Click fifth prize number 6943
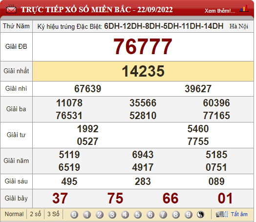256x222 pixels. tap(143, 155)
